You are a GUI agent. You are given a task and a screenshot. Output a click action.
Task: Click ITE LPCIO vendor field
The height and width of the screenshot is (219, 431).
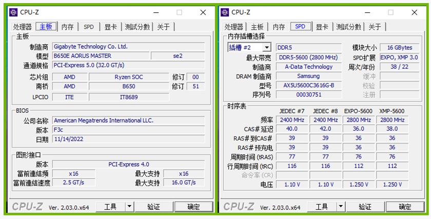click(x=70, y=97)
